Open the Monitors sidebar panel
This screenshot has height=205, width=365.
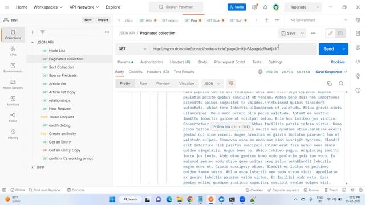coord(13,101)
